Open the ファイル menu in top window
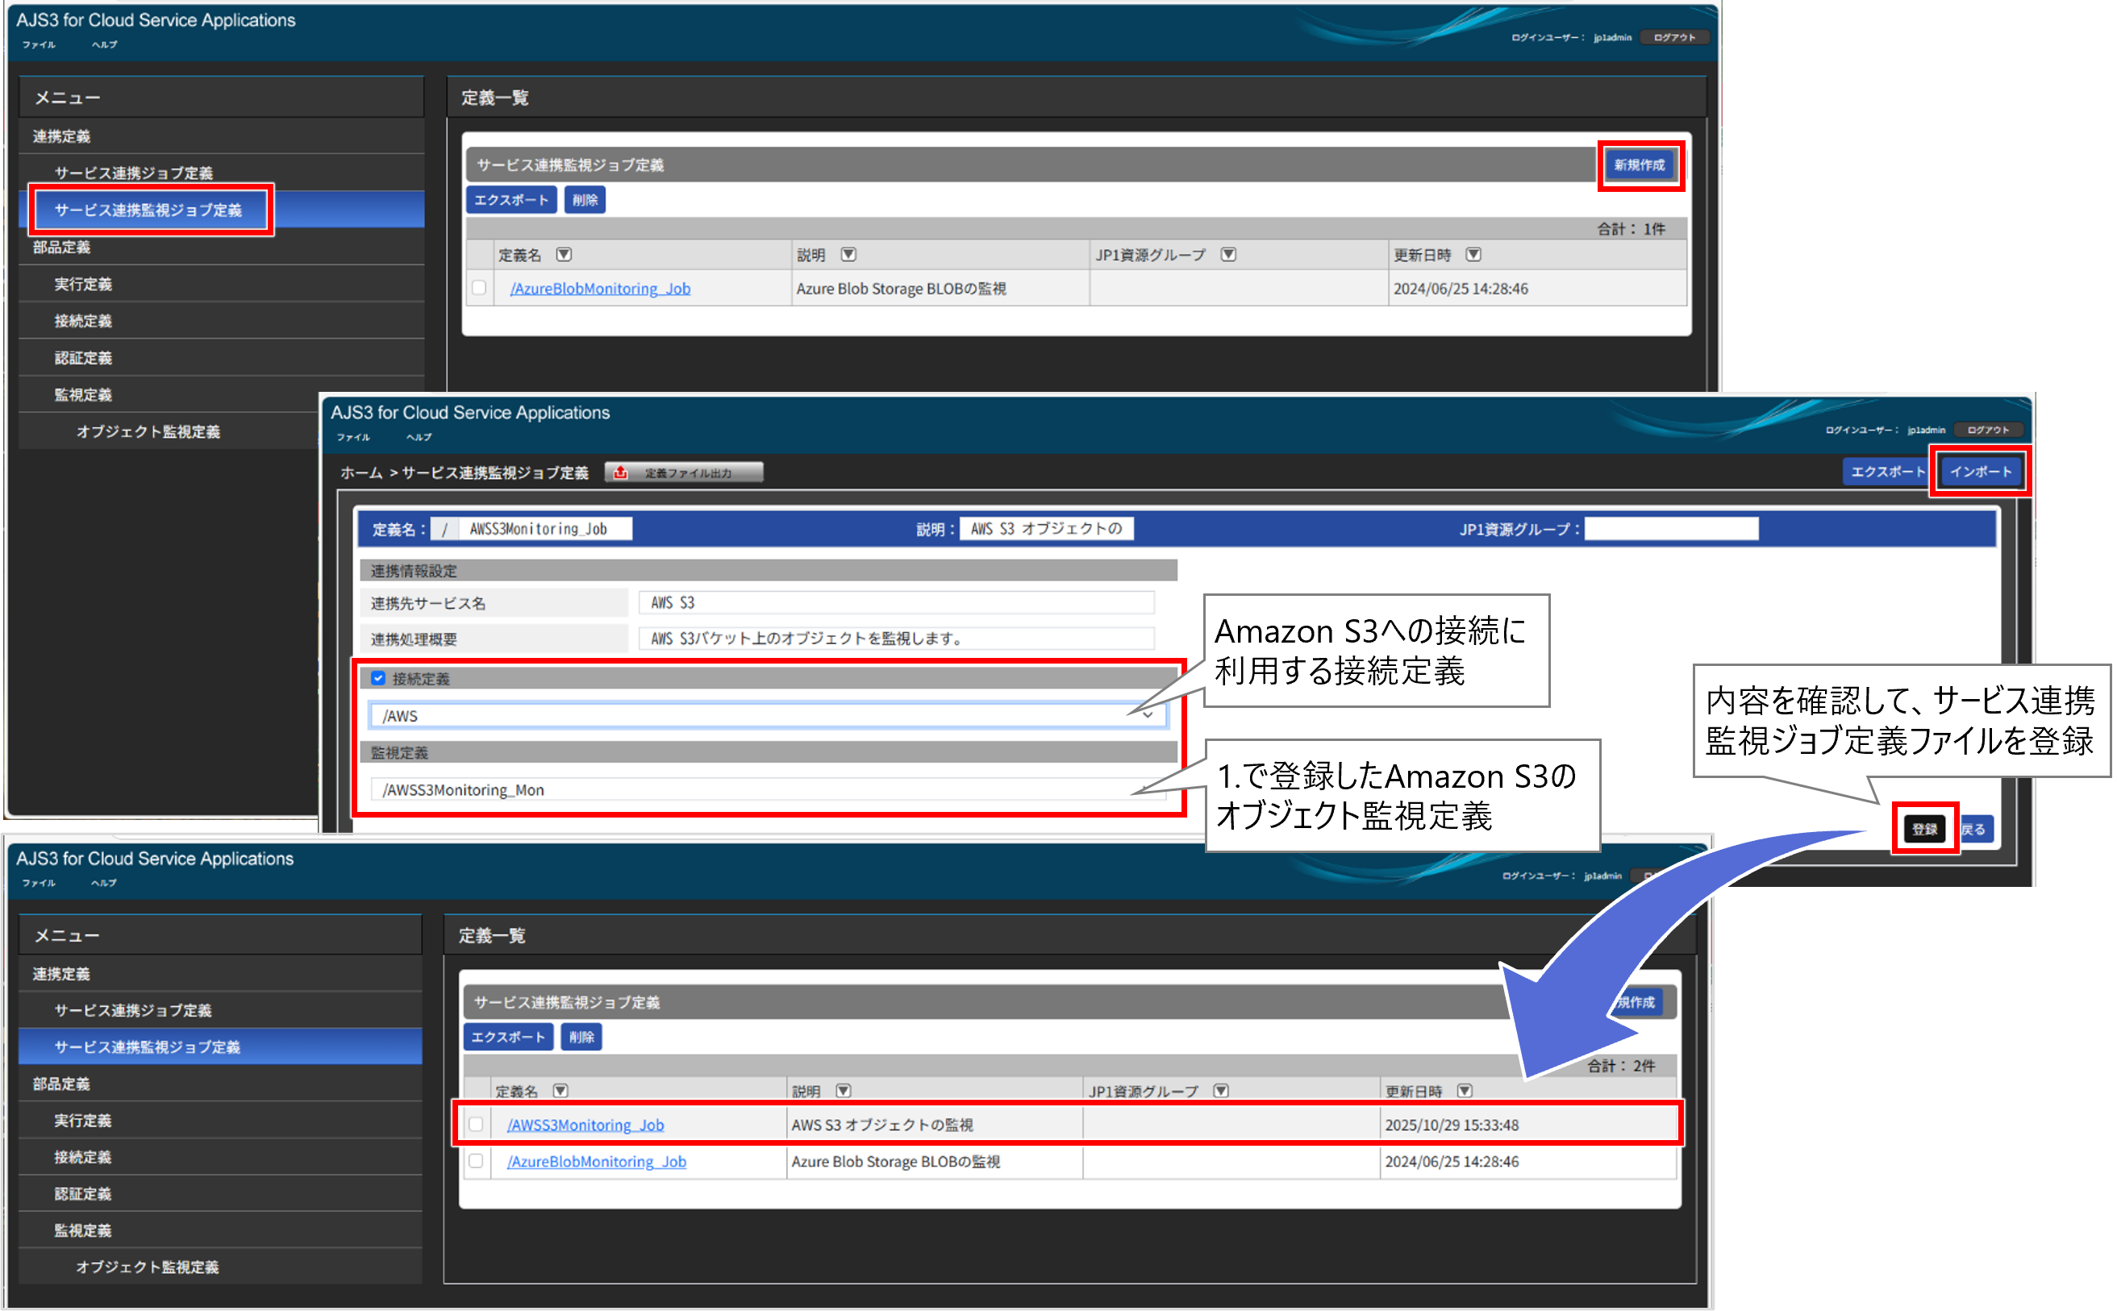 click(x=38, y=44)
